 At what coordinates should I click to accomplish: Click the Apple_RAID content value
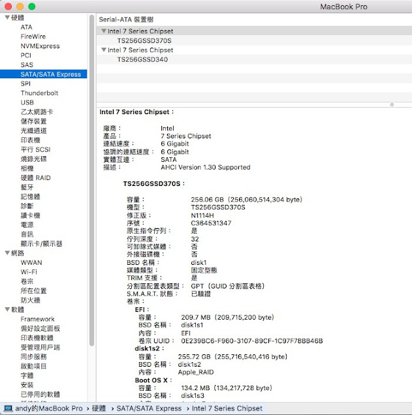pyautogui.click(x=196, y=372)
